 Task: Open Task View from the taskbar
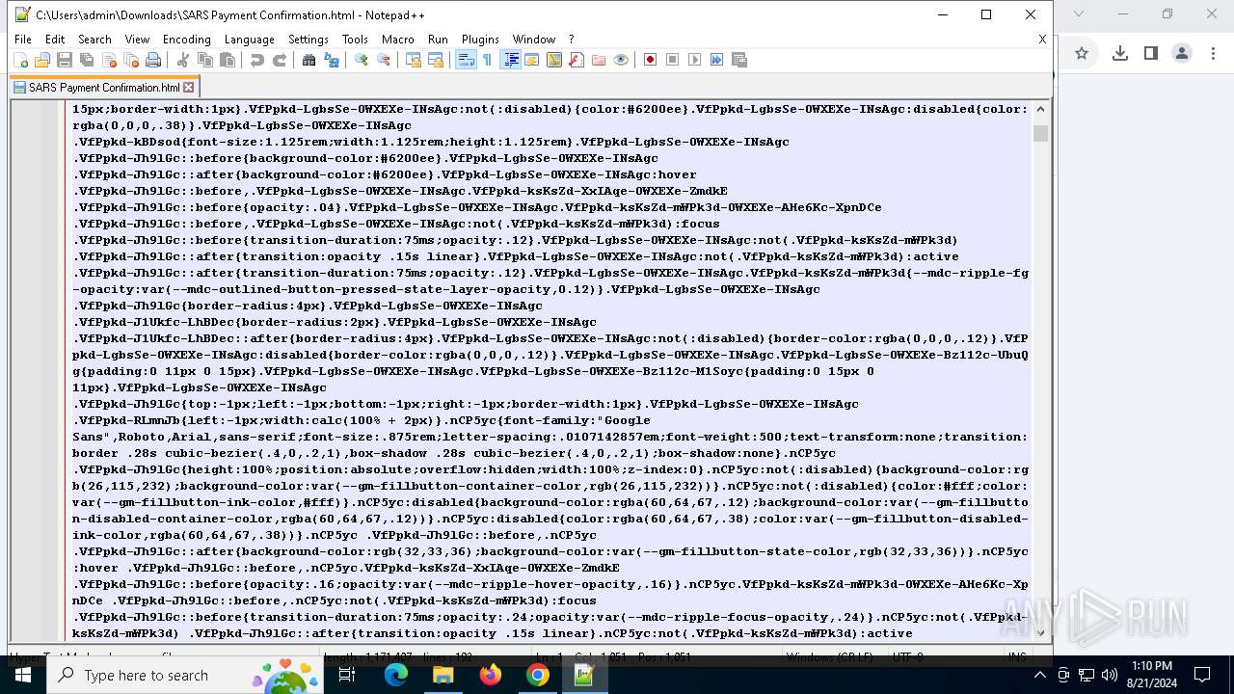pyautogui.click(x=347, y=675)
